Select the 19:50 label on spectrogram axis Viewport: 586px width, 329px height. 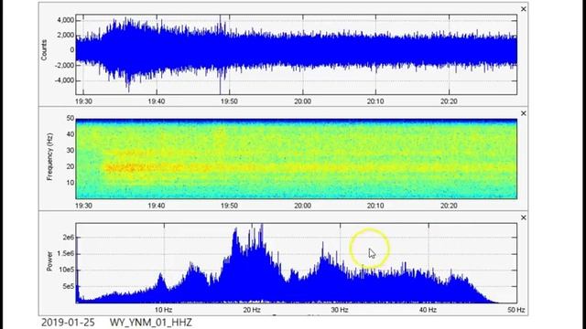pos(229,206)
